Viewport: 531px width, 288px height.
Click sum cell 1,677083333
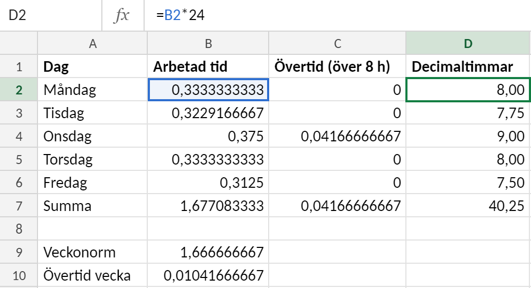click(x=208, y=205)
